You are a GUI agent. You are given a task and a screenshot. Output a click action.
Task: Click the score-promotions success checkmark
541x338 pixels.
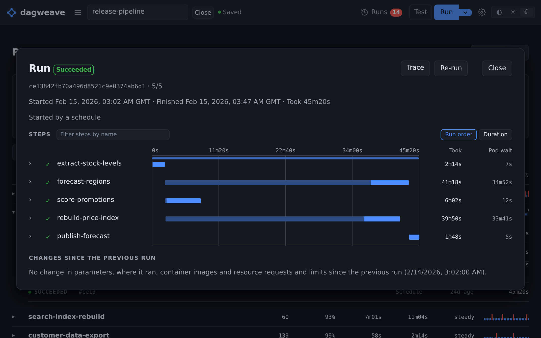click(48, 201)
